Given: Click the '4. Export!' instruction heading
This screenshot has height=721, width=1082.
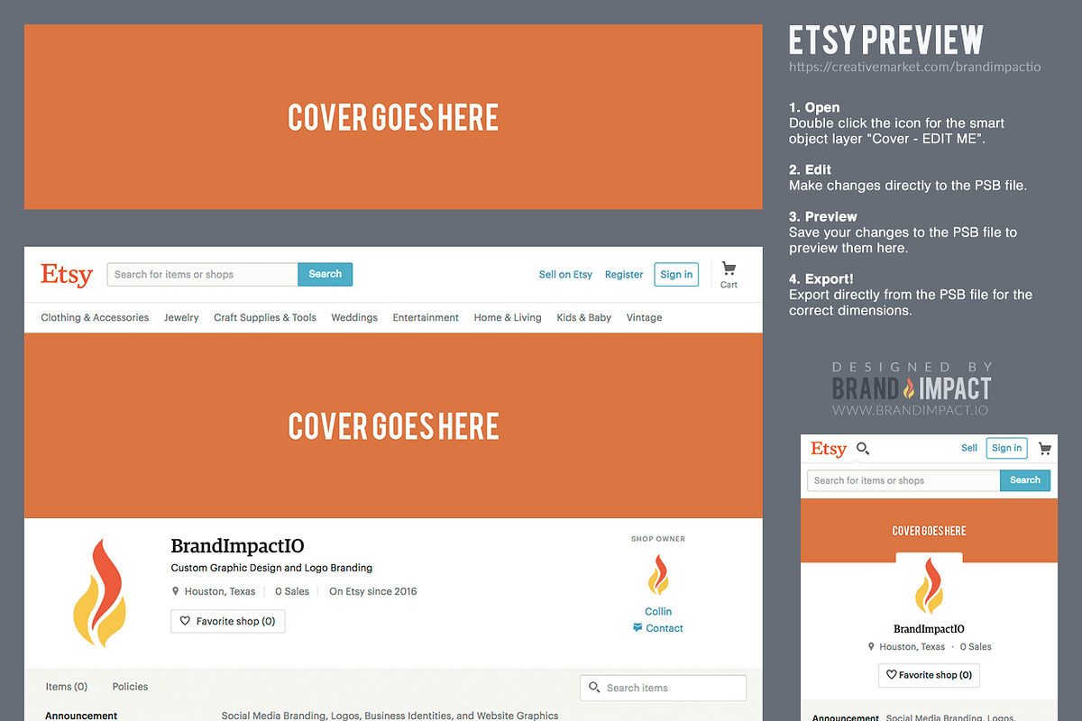Looking at the screenshot, I should [x=821, y=279].
